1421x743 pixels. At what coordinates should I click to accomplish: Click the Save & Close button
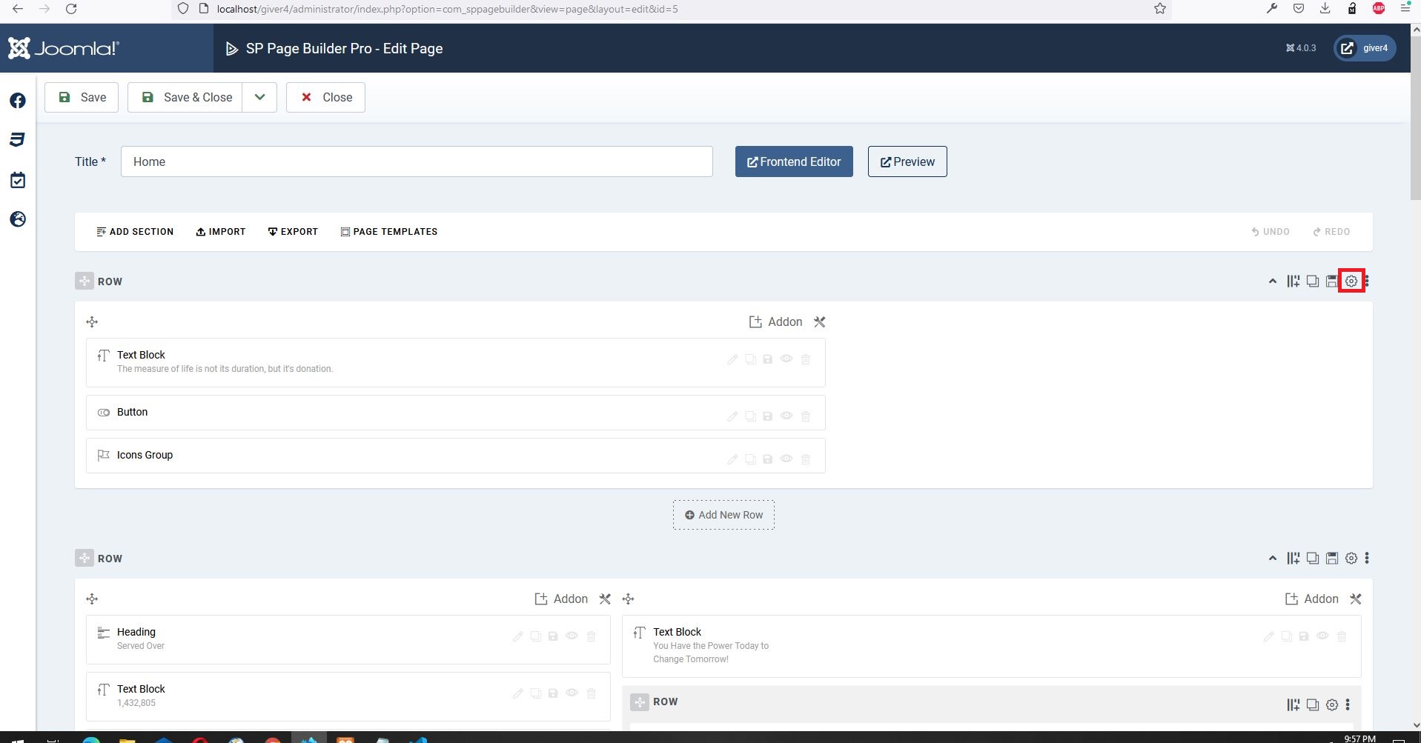(x=185, y=98)
